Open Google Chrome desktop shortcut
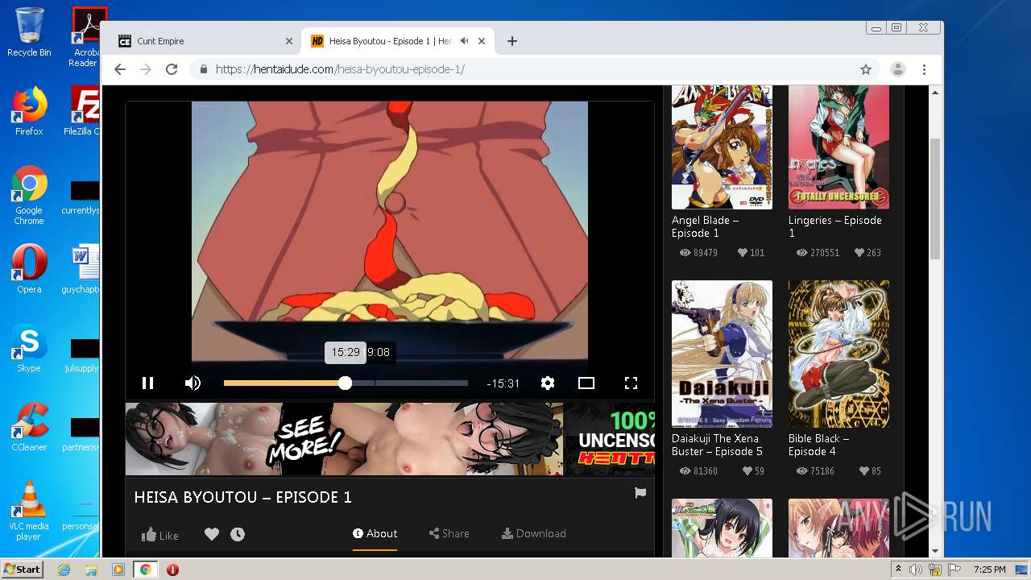 [29, 196]
